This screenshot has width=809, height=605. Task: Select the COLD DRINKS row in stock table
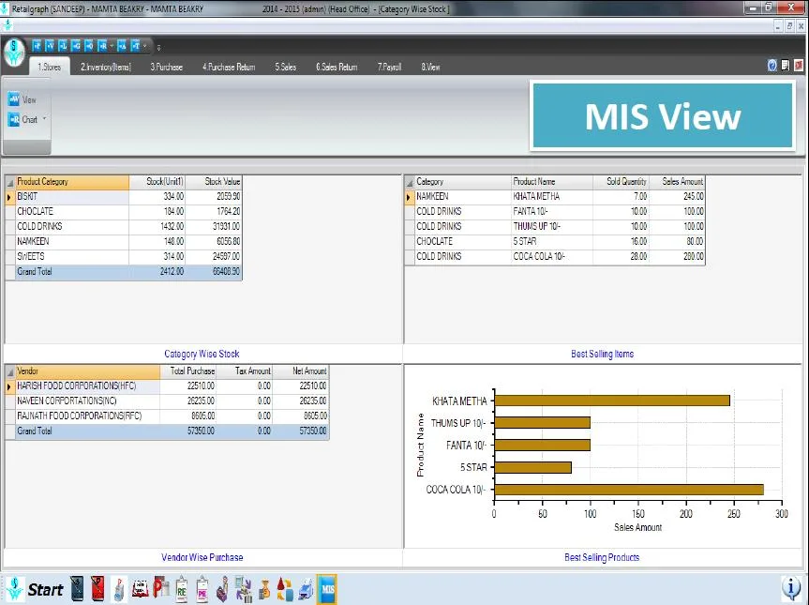click(x=124, y=226)
